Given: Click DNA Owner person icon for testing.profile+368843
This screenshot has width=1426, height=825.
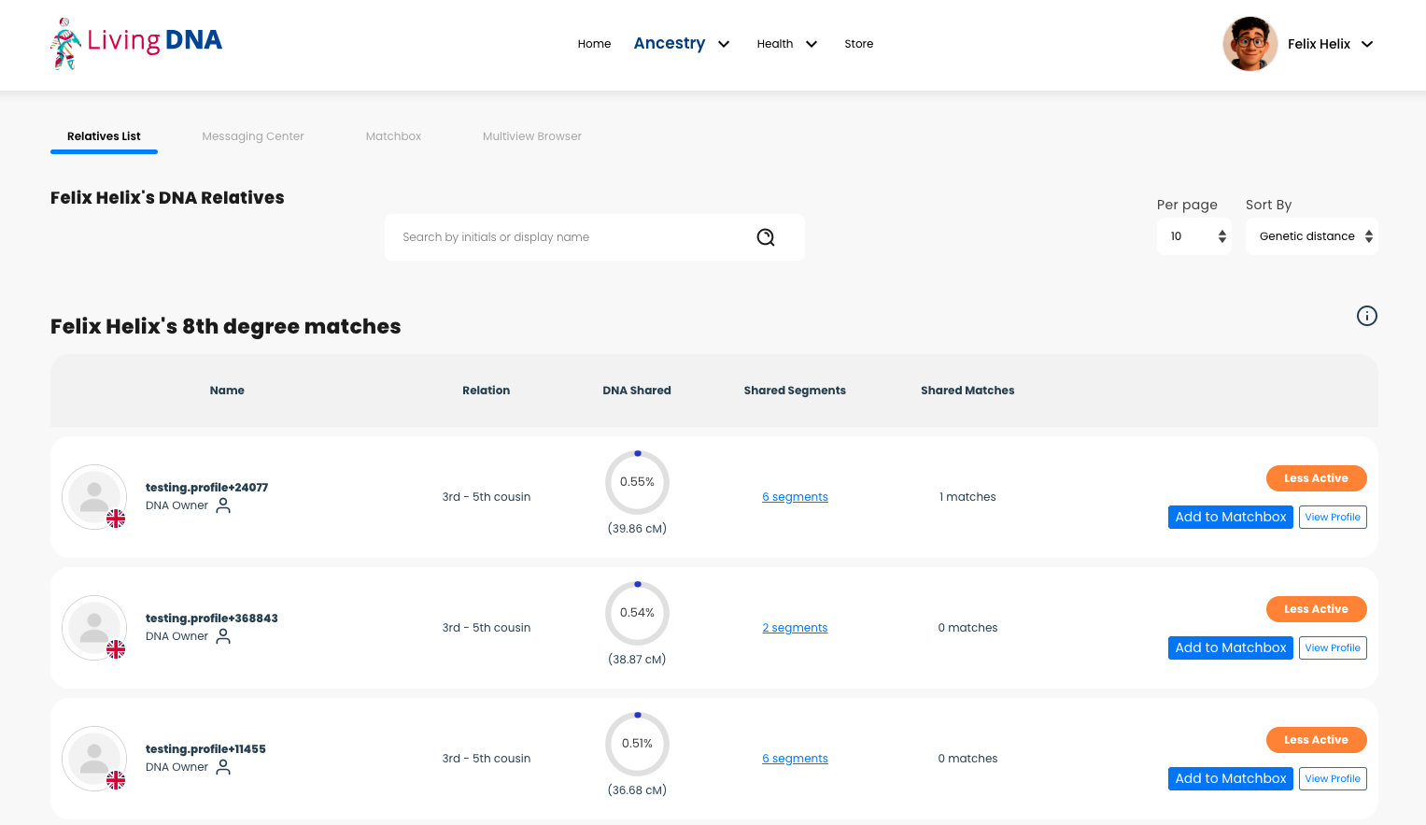Looking at the screenshot, I should [223, 636].
